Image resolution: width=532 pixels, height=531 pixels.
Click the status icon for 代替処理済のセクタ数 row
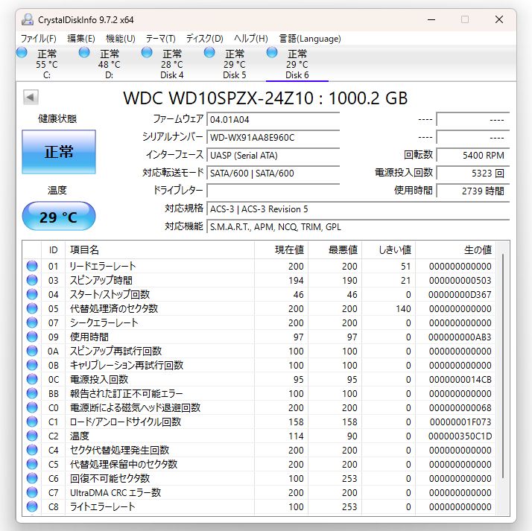(32, 308)
